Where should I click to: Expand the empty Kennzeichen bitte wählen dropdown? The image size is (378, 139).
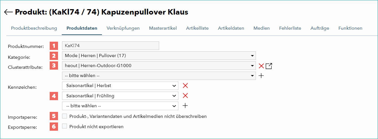point(120,106)
